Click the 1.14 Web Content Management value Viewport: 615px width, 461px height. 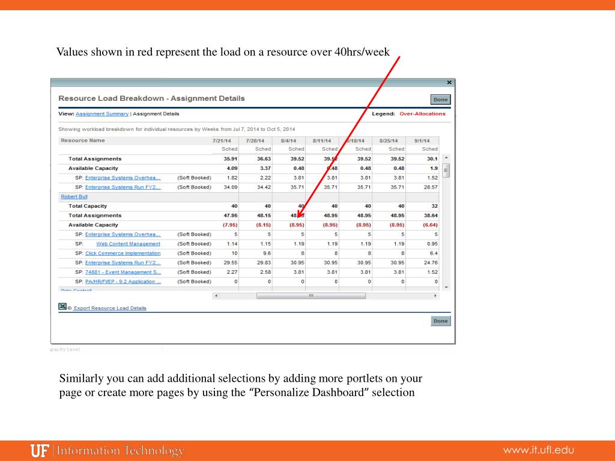(x=232, y=244)
